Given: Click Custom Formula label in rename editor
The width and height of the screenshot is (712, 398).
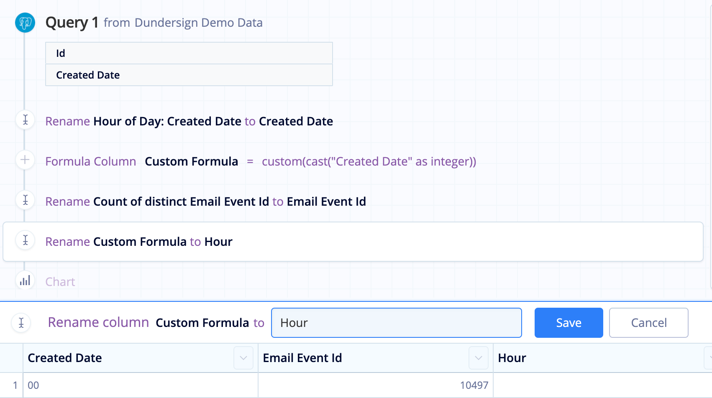Looking at the screenshot, I should [202, 323].
